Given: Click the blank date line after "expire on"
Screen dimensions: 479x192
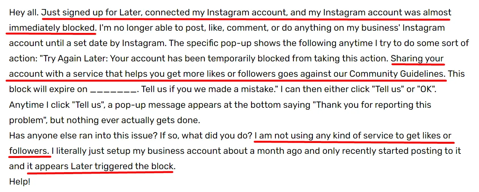Looking at the screenshot, I should 113,90.
